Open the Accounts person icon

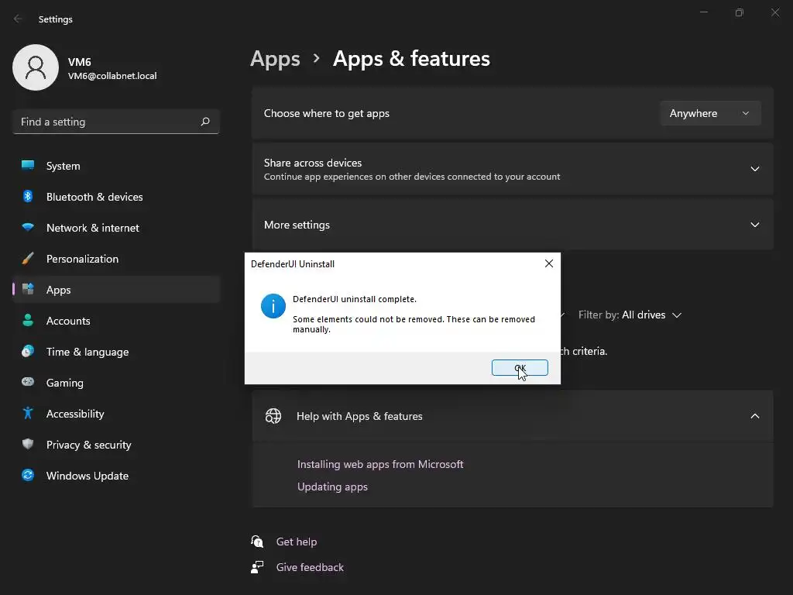(28, 321)
